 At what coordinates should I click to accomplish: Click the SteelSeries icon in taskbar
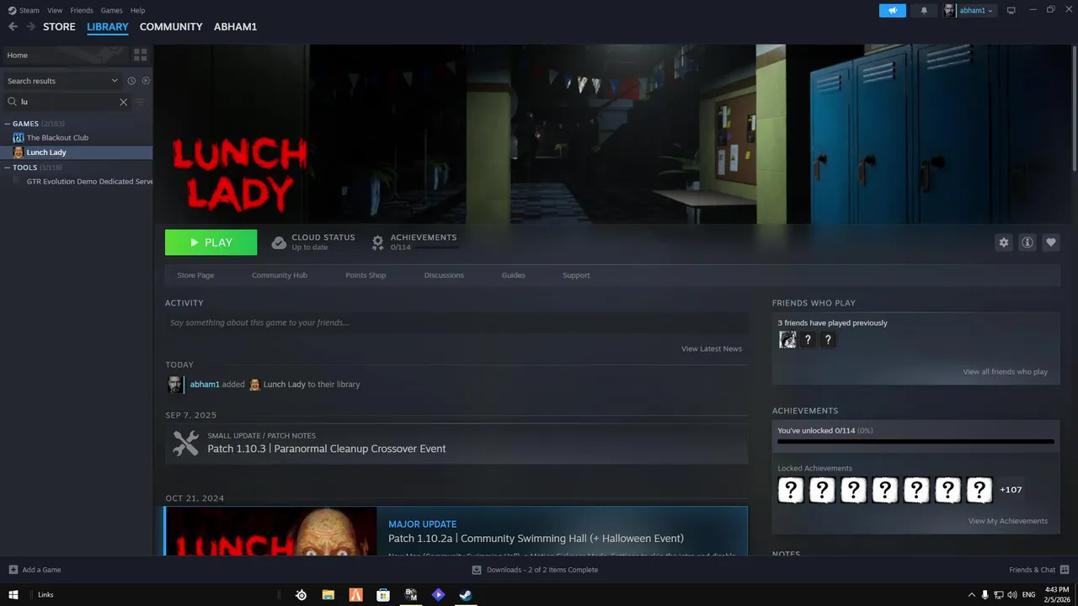301,594
